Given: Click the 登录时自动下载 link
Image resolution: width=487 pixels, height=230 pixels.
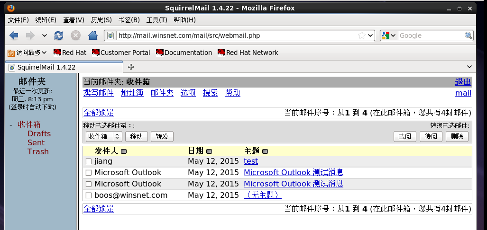Looking at the screenshot, I should click(32, 107).
